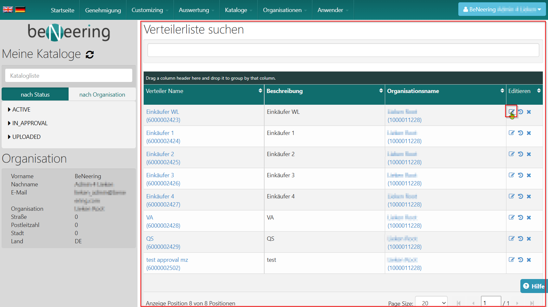The height and width of the screenshot is (307, 548).
Task: Sort by the Verteiler Name column
Action: (164, 91)
